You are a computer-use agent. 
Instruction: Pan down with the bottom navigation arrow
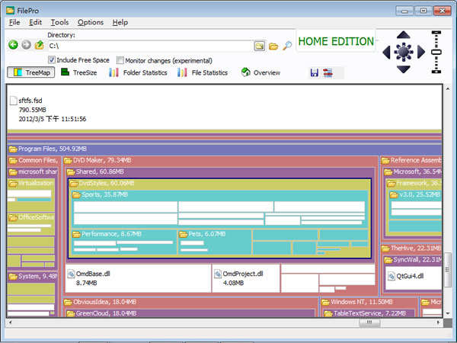(404, 69)
